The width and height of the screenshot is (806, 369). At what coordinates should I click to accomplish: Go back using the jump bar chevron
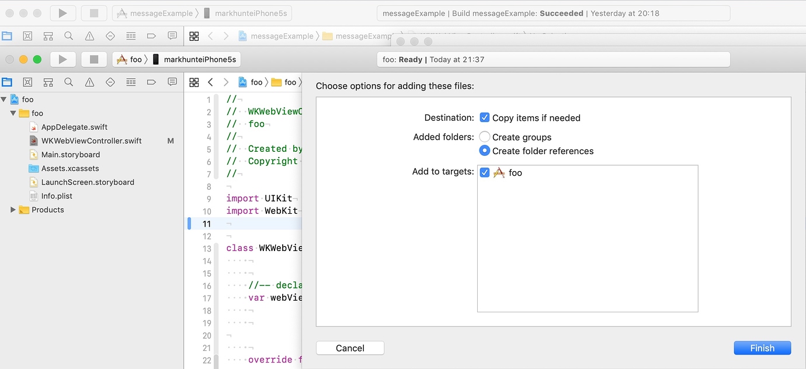[210, 82]
